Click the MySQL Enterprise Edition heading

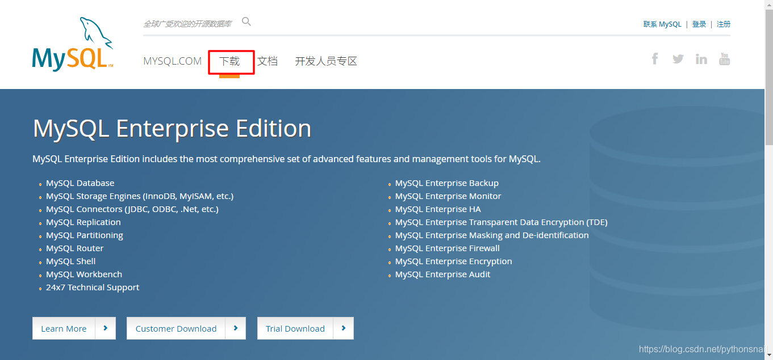(x=172, y=129)
